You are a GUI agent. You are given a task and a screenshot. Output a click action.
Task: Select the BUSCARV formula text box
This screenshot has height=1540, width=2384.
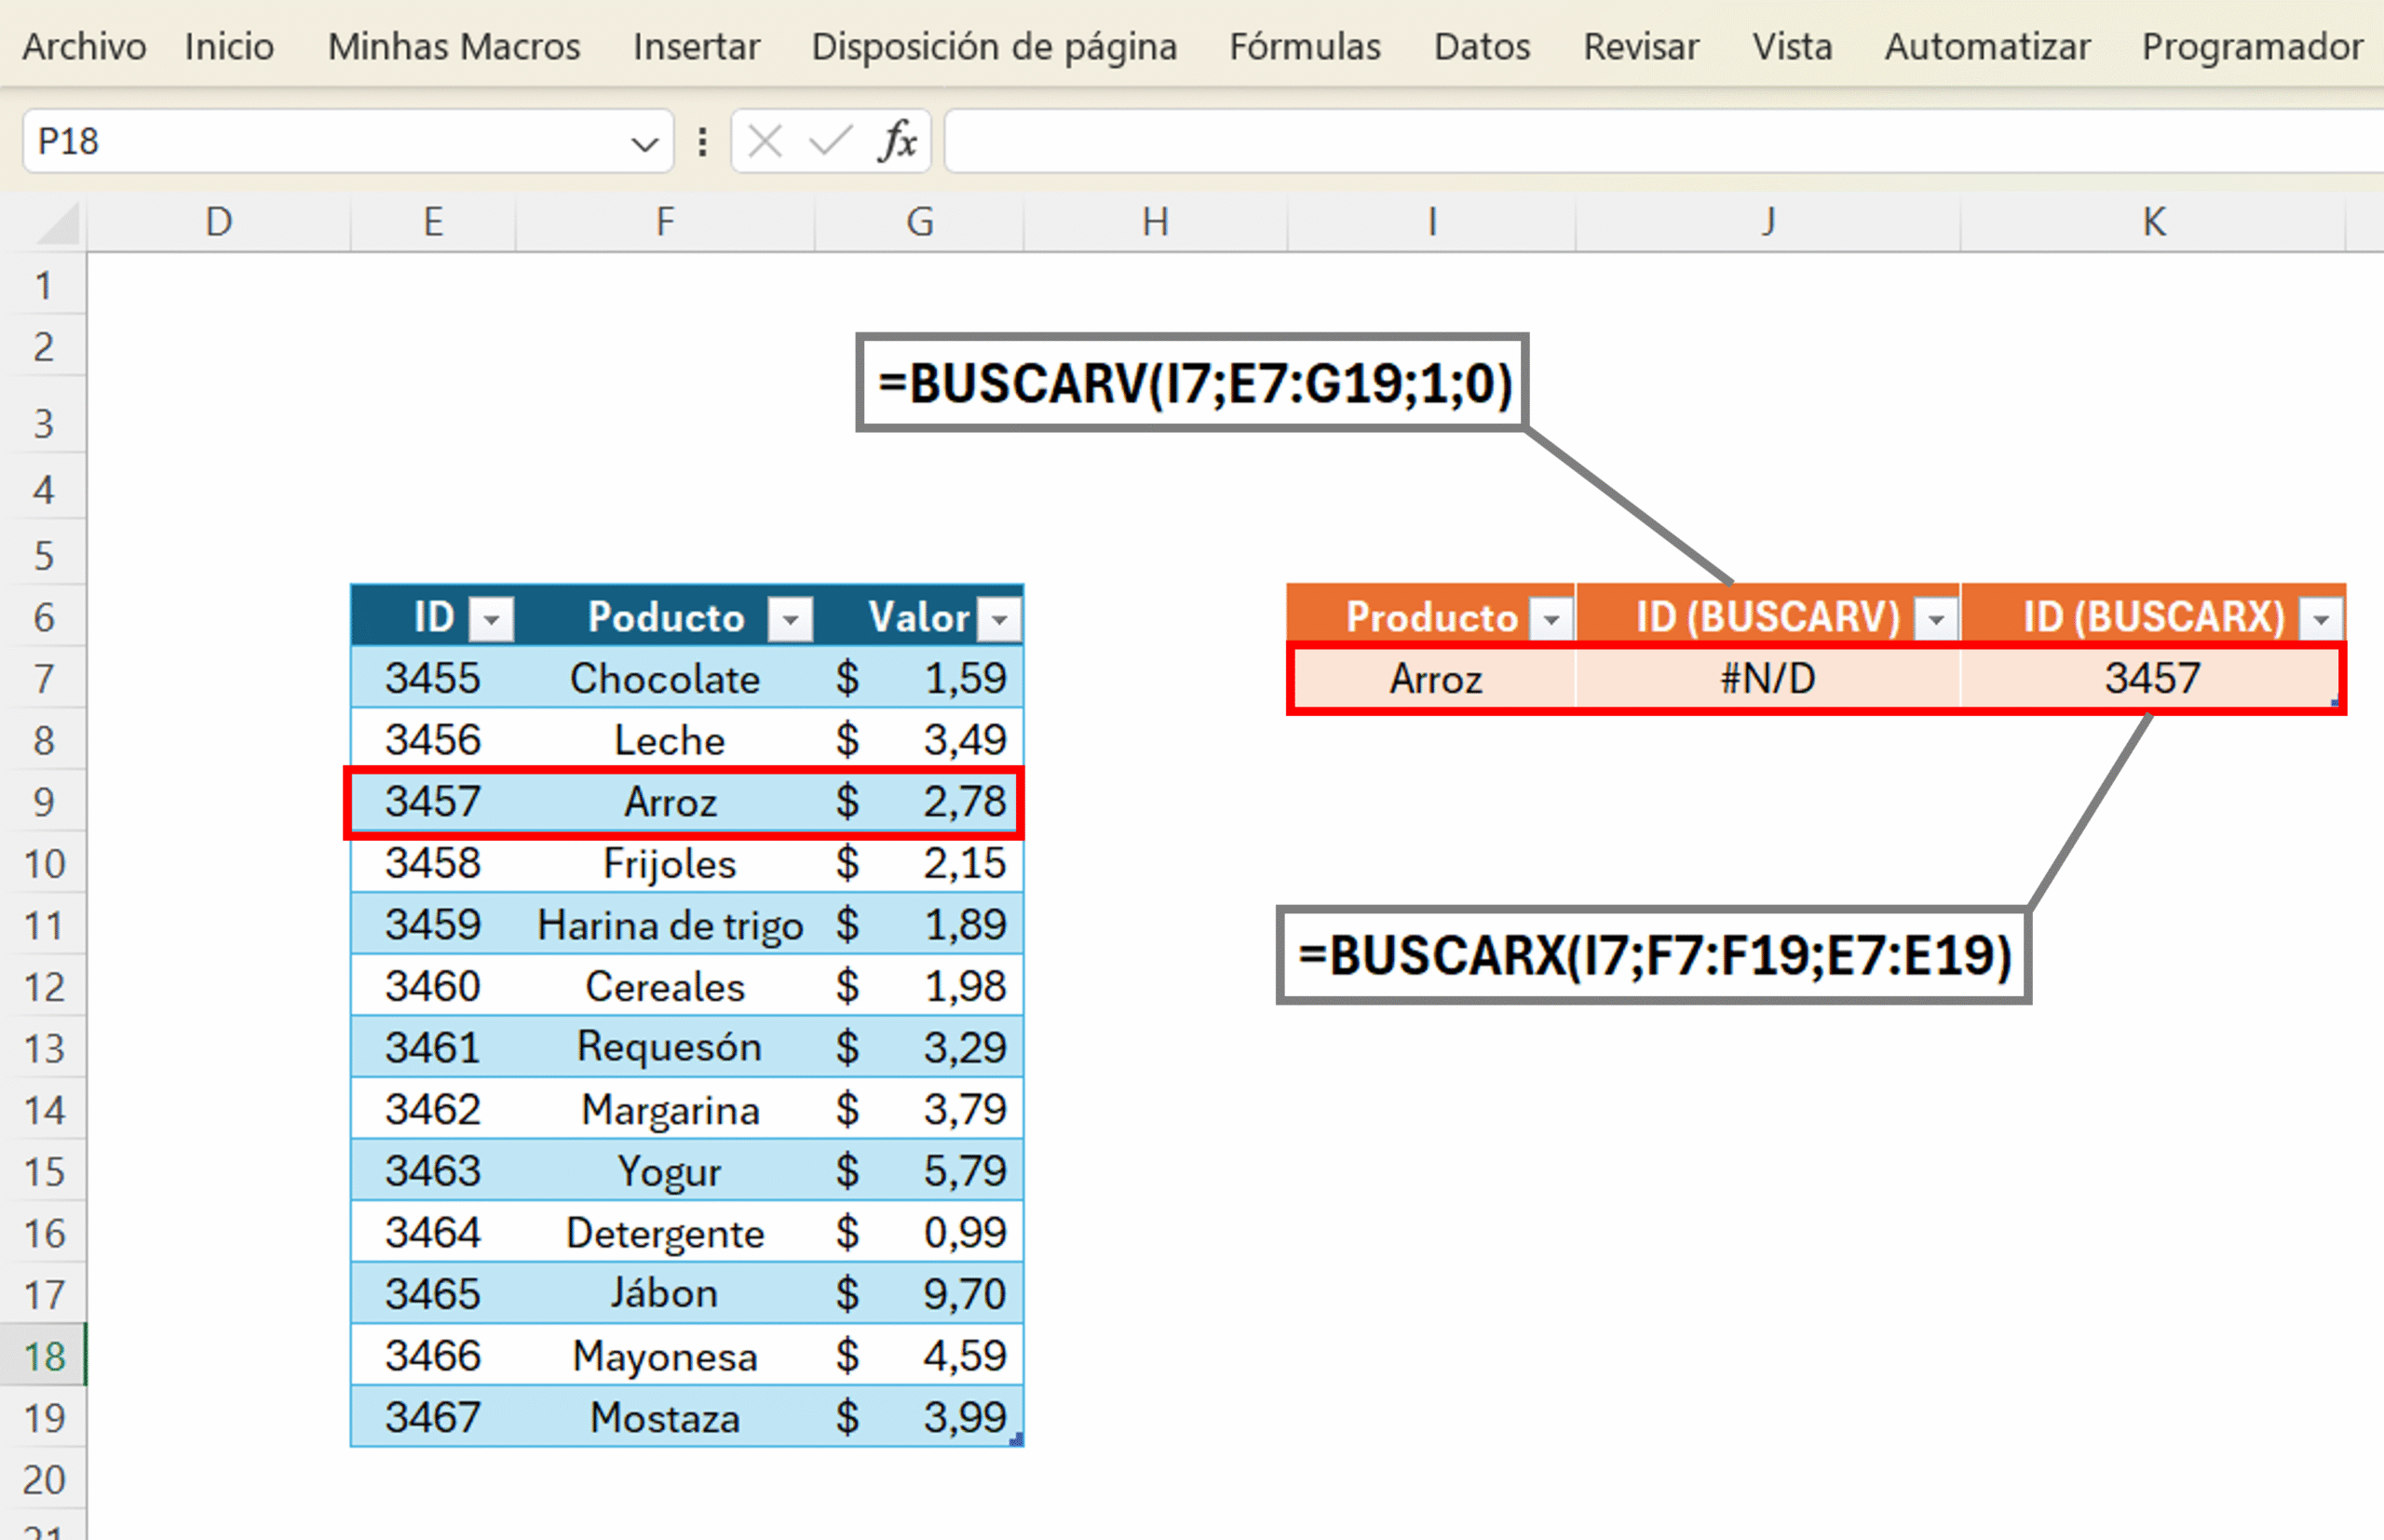(1192, 383)
